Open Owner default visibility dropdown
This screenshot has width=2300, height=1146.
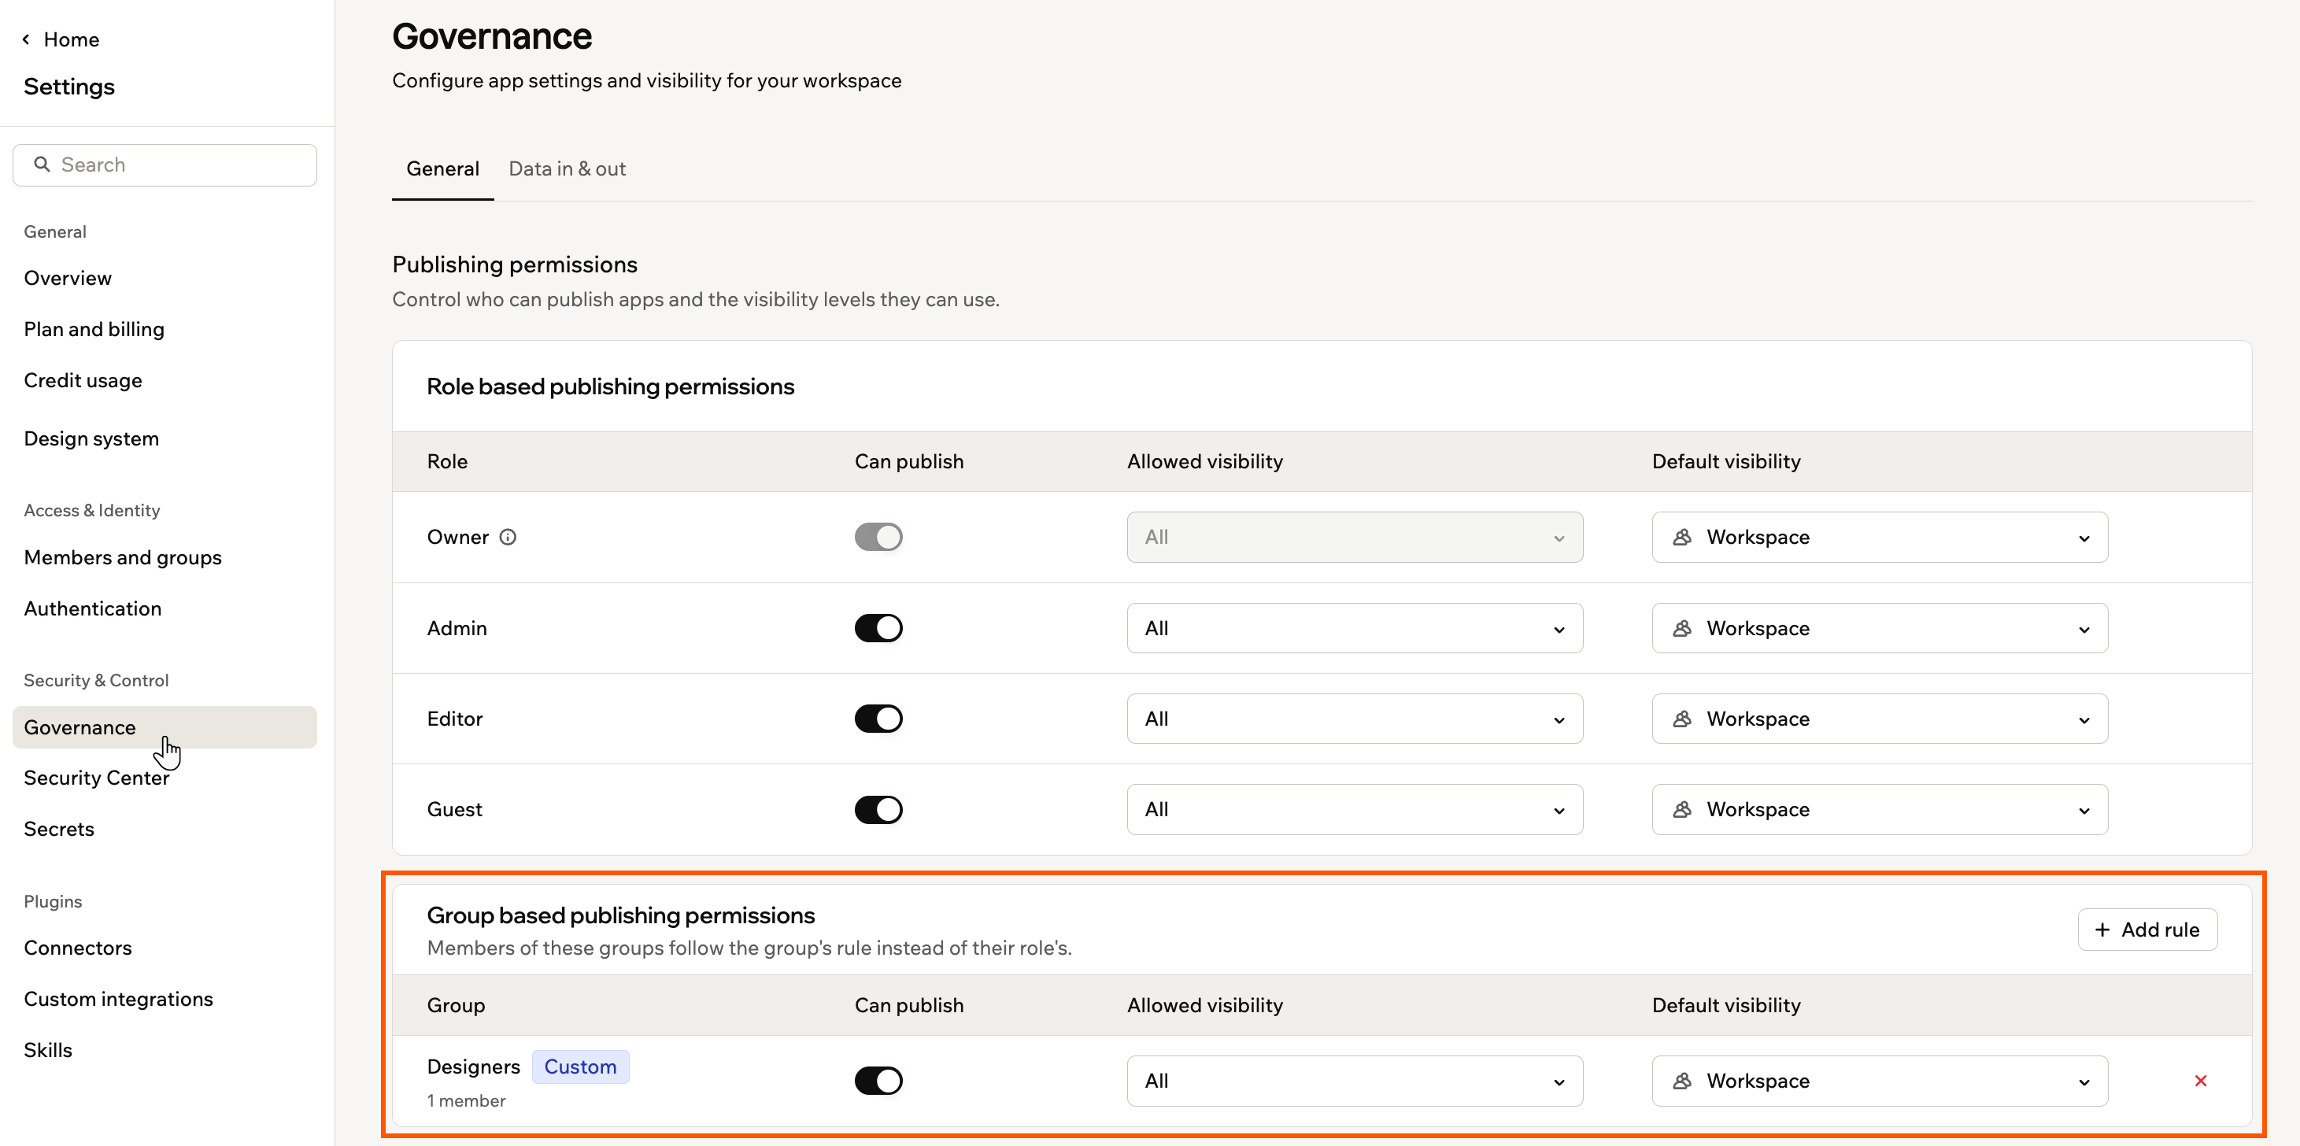click(1880, 538)
